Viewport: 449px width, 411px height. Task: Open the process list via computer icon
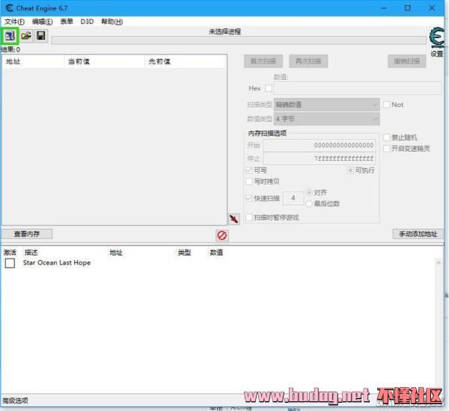point(10,36)
